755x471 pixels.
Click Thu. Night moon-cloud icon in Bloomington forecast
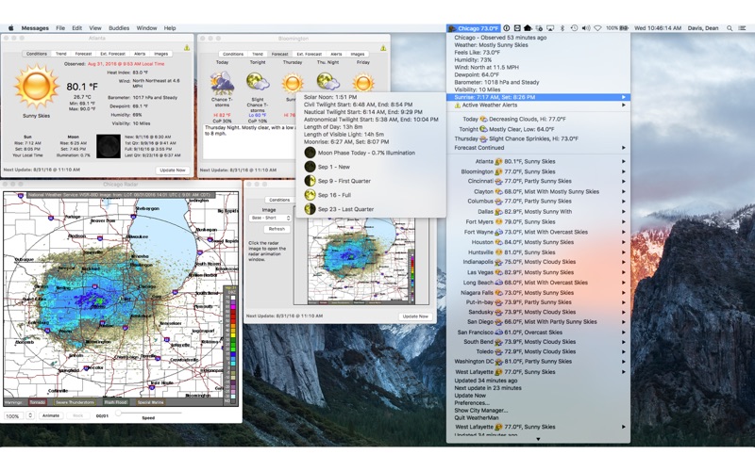[327, 82]
